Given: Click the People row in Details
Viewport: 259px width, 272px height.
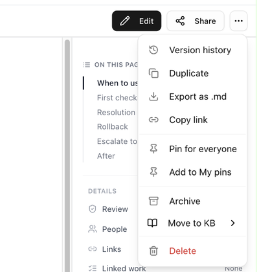Looking at the screenshot, I should pos(115,229).
